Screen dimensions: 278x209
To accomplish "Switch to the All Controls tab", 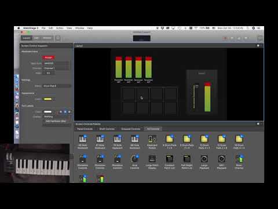I will click(153, 129).
